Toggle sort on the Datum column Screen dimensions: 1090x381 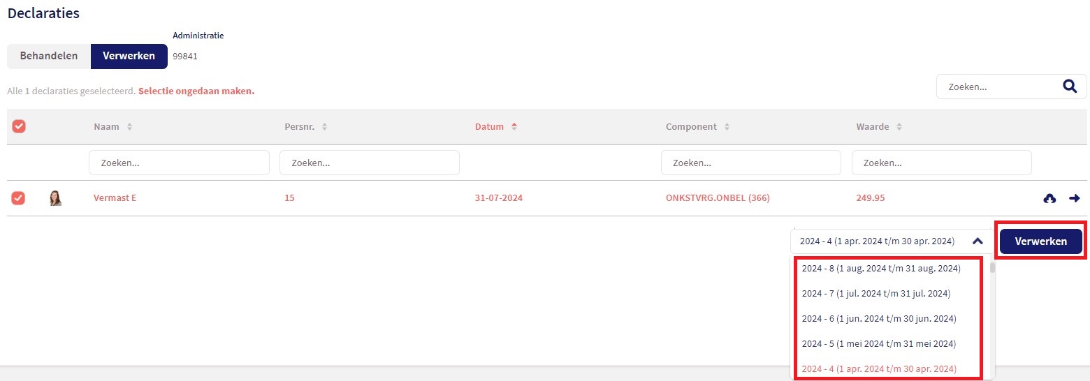click(514, 127)
